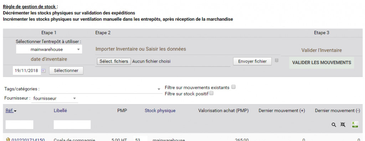Click the Libellé column header
This screenshot has width=365, height=141.
(x=60, y=110)
